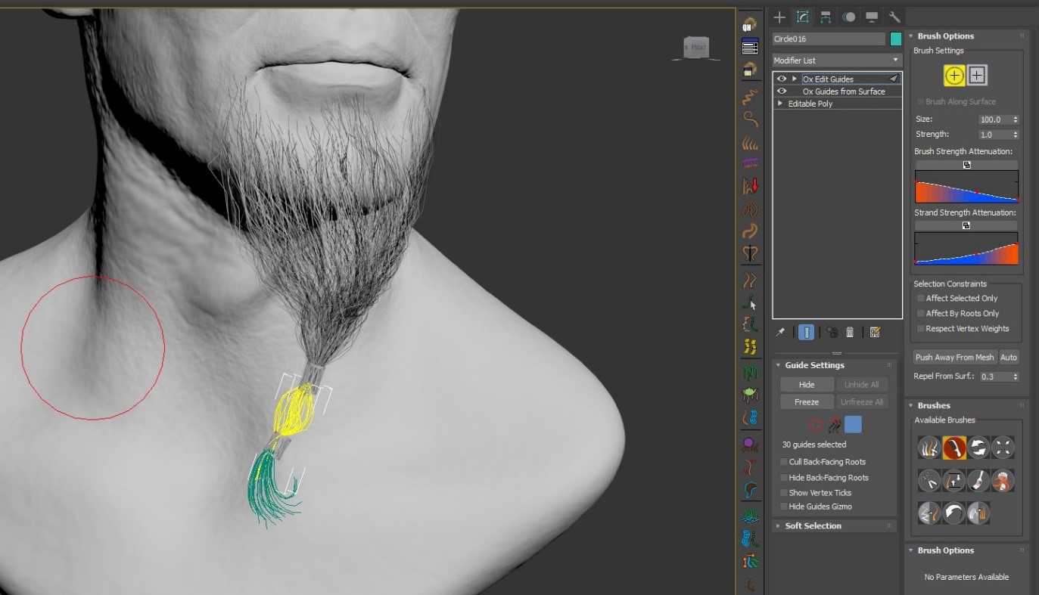Choose the paintbrush icon in Available Brushes
This screenshot has height=595, width=1039.
(978, 481)
